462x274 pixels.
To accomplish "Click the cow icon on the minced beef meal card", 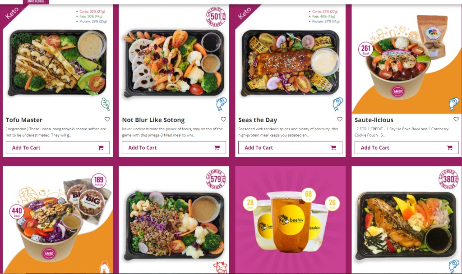I will (x=220, y=267).
